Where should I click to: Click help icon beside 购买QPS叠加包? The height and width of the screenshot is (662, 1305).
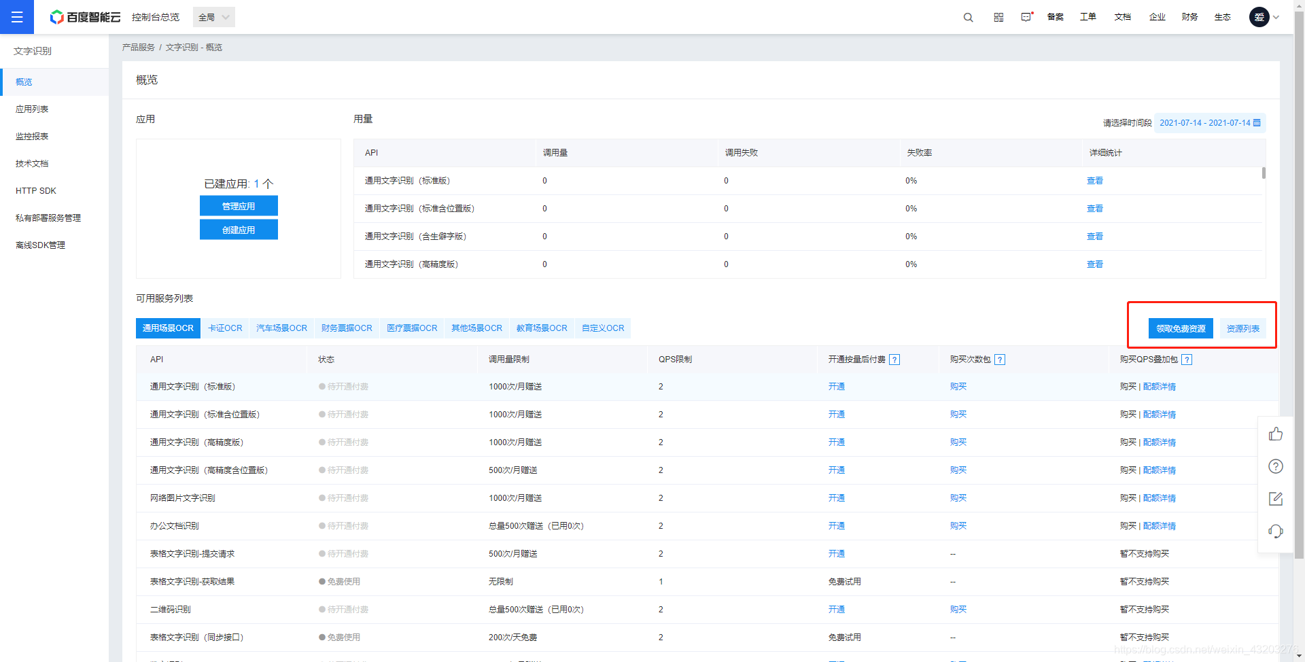tap(1187, 360)
